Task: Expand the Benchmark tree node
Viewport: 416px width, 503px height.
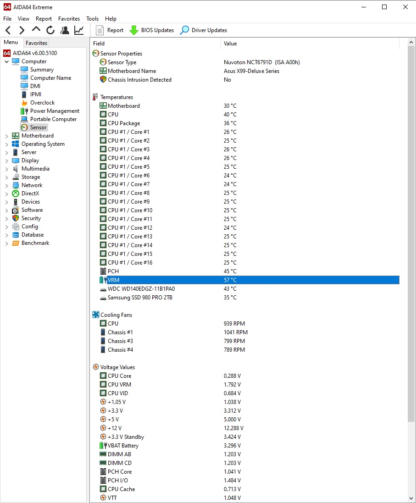Action: [7, 243]
